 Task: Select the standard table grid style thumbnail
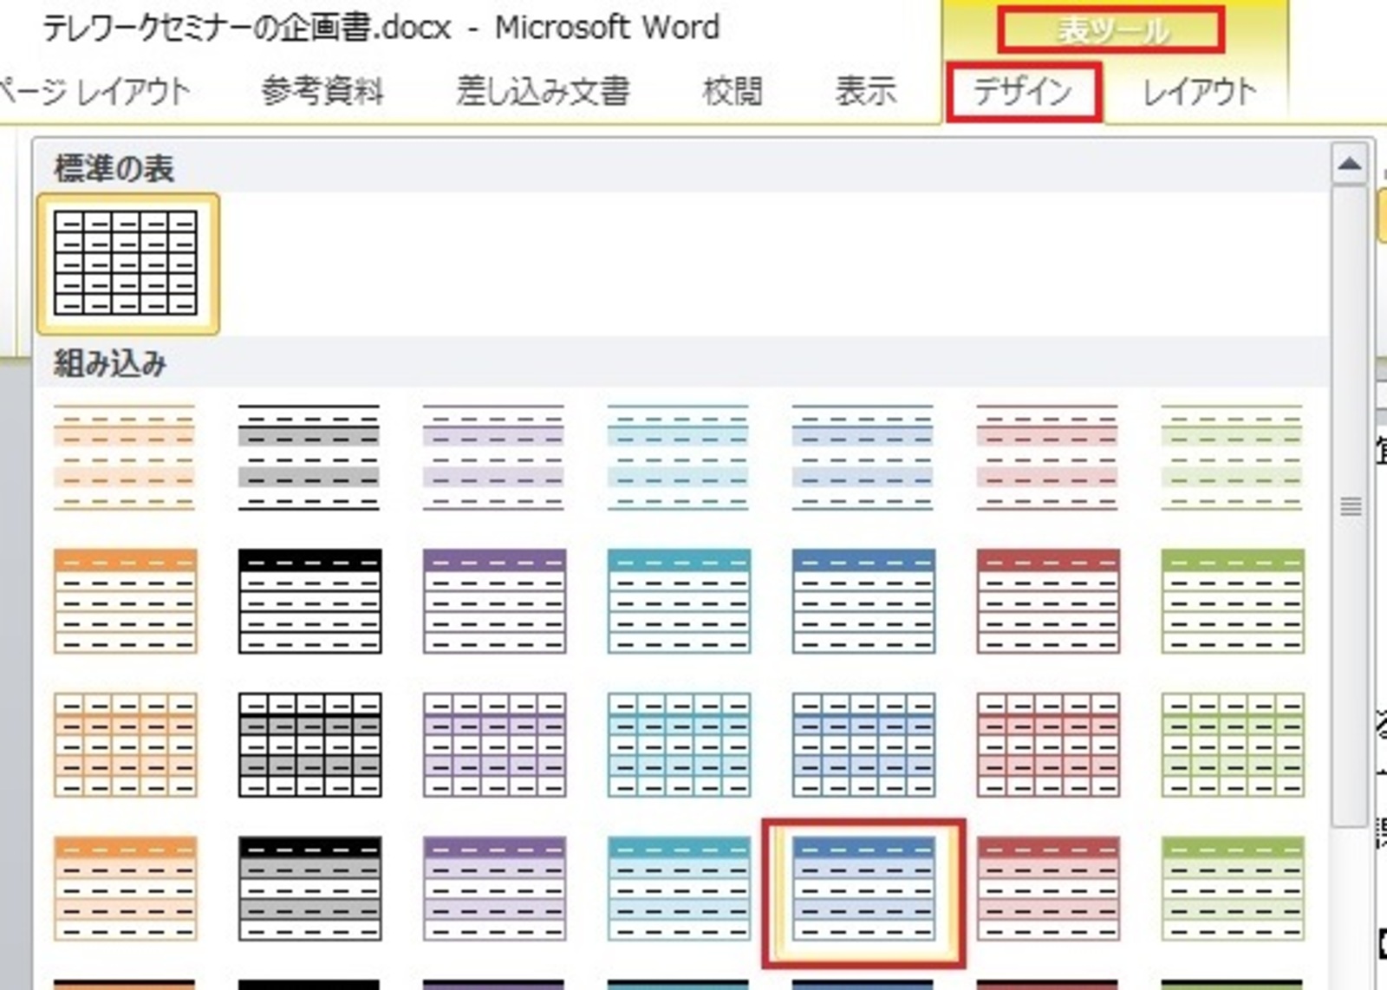tap(127, 264)
